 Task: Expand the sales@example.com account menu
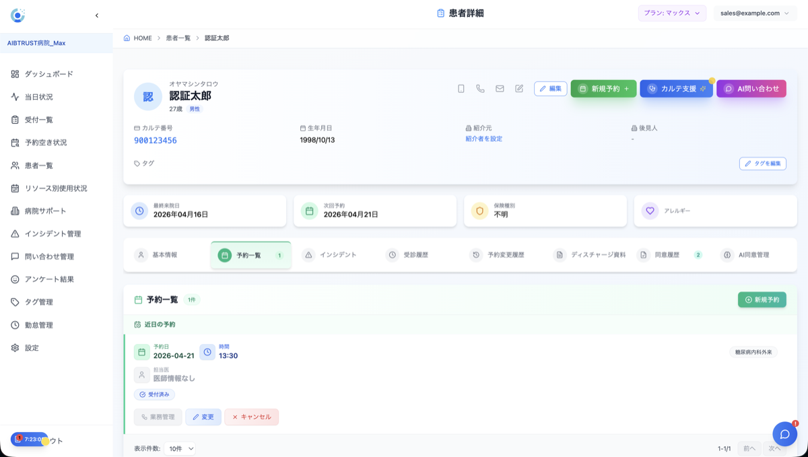754,13
